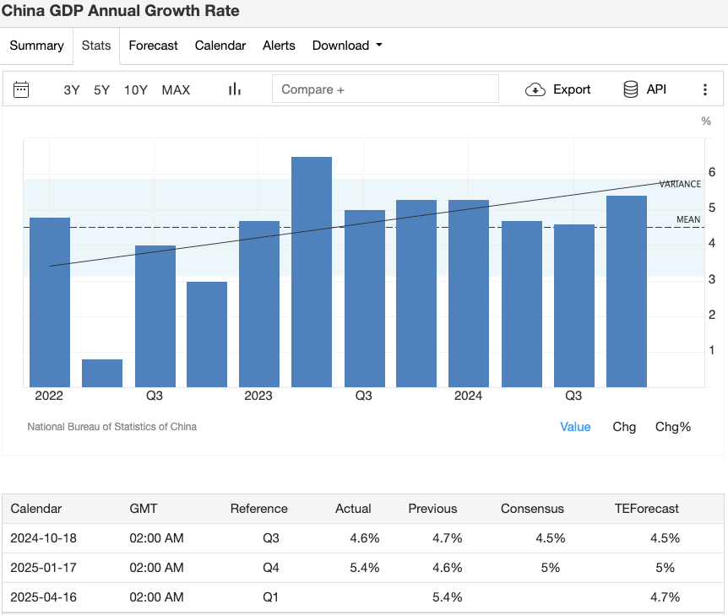Switch chart display to Chg mode
728x615 pixels.
coord(625,427)
